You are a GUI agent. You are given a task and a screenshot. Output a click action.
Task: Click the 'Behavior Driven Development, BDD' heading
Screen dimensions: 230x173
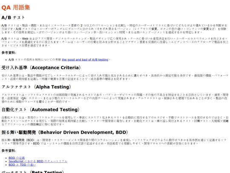65,132
